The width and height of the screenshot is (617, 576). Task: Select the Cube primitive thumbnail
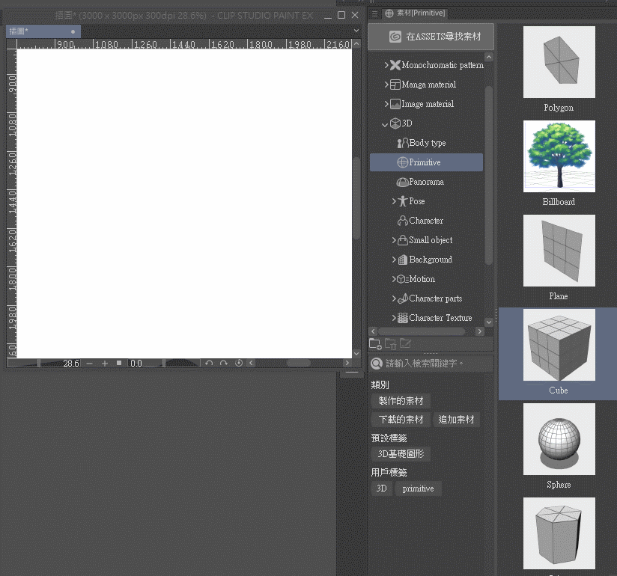(559, 345)
